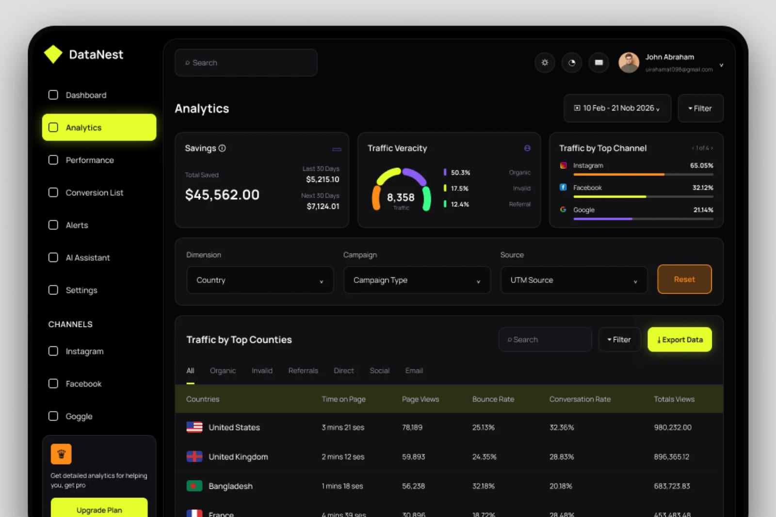Screen dimensions: 776x517
Task: Click the Instagram 65.05% progress bar
Action: 643,174
